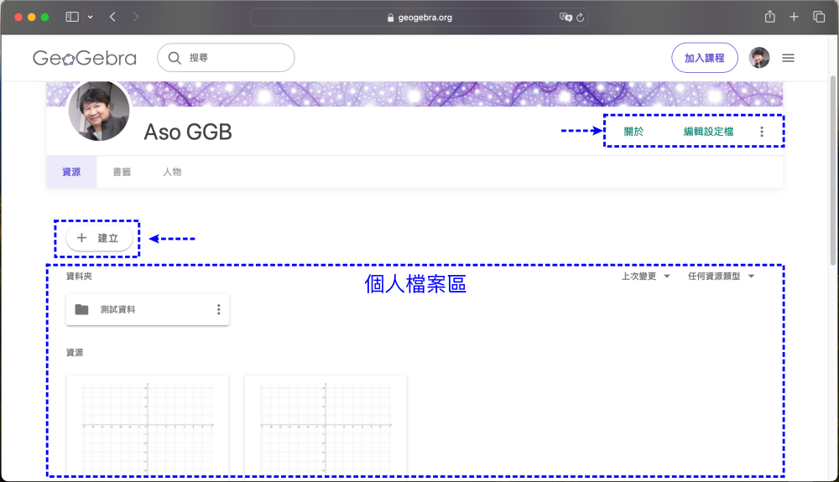Expand sidebar options chevron in Safari
Image resolution: width=839 pixels, height=482 pixels.
(91, 17)
